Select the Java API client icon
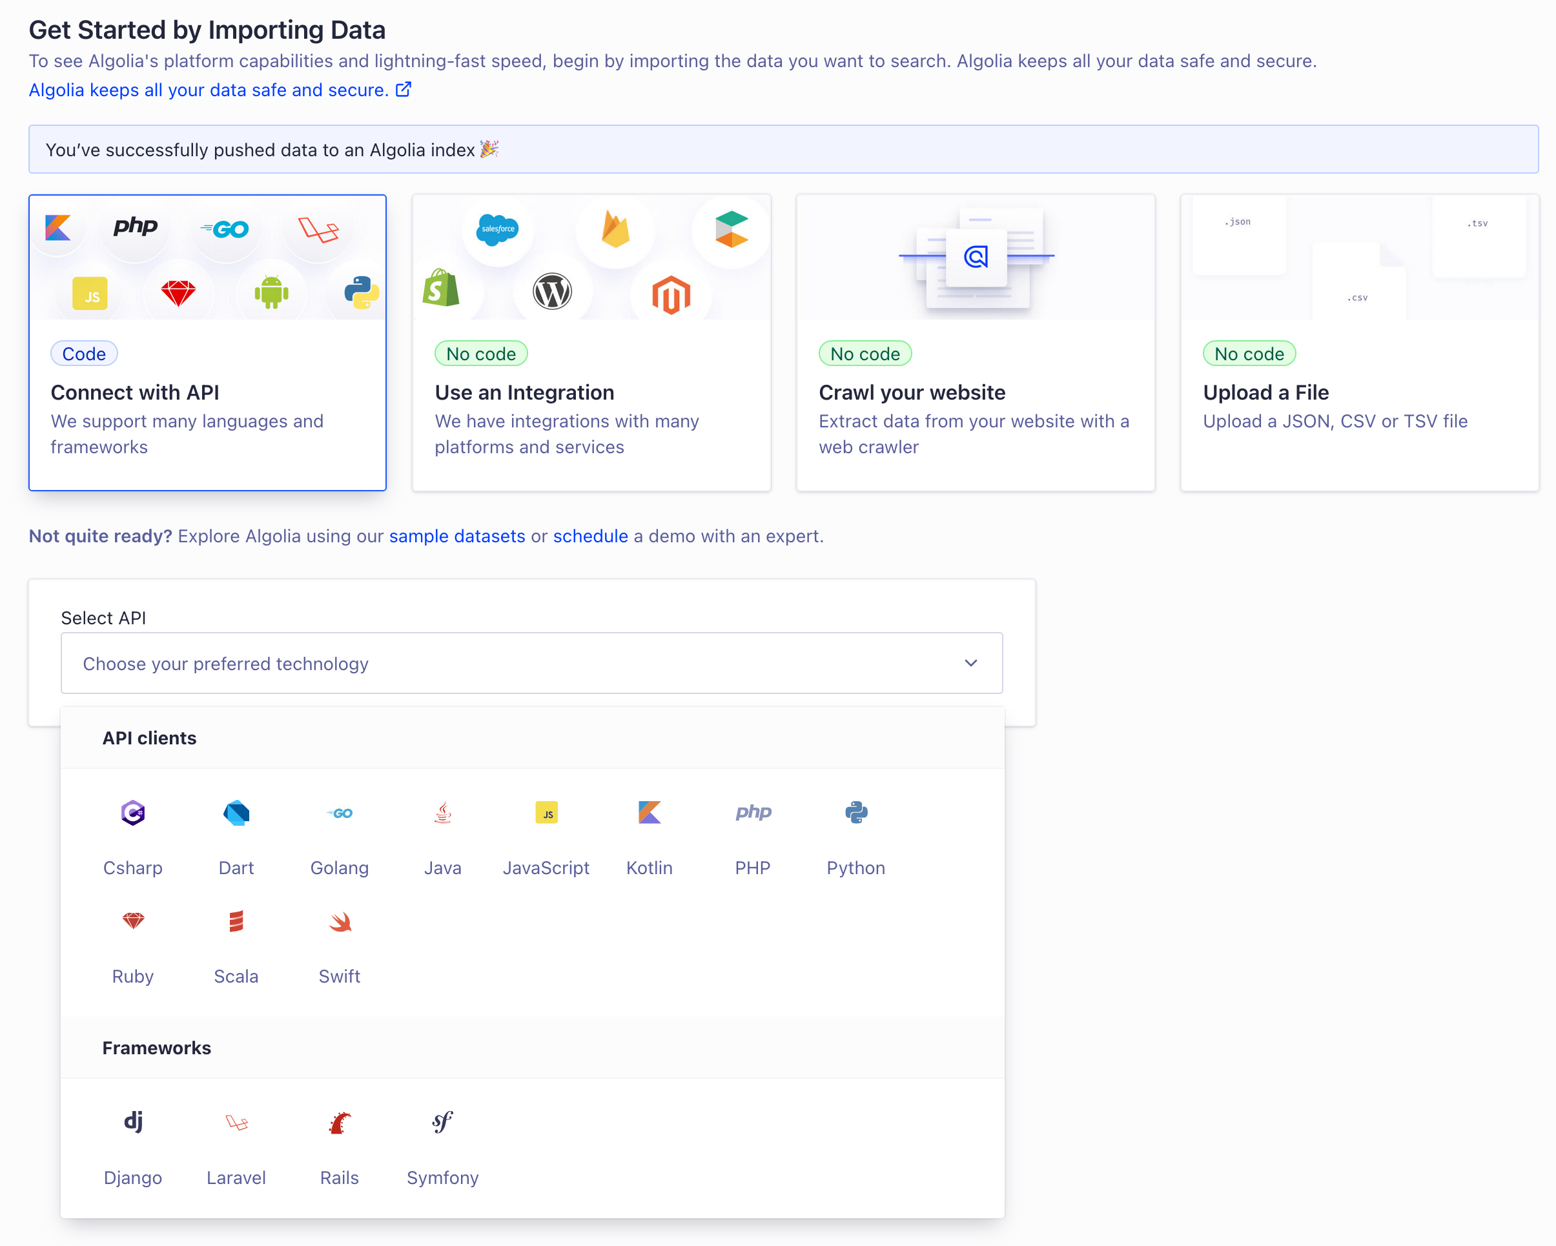This screenshot has height=1246, width=1556. pos(442,814)
